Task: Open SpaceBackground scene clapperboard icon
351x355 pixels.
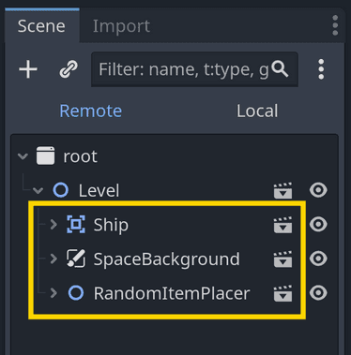Action: click(x=282, y=259)
